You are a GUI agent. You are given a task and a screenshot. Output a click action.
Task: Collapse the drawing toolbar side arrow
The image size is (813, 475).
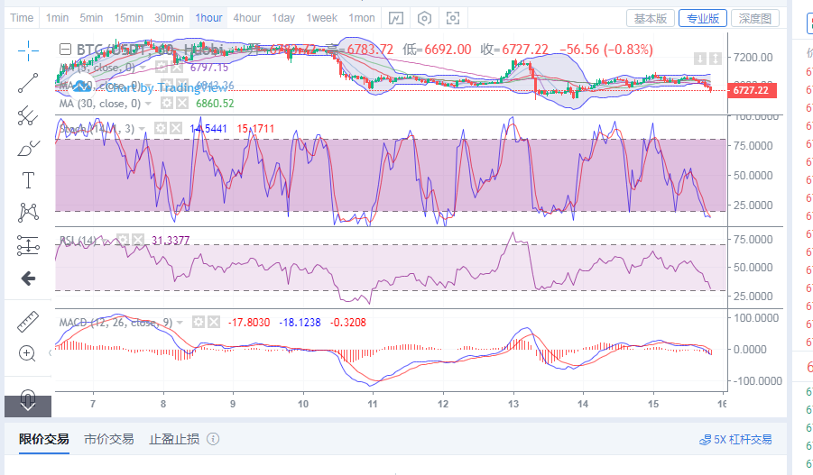point(51,352)
